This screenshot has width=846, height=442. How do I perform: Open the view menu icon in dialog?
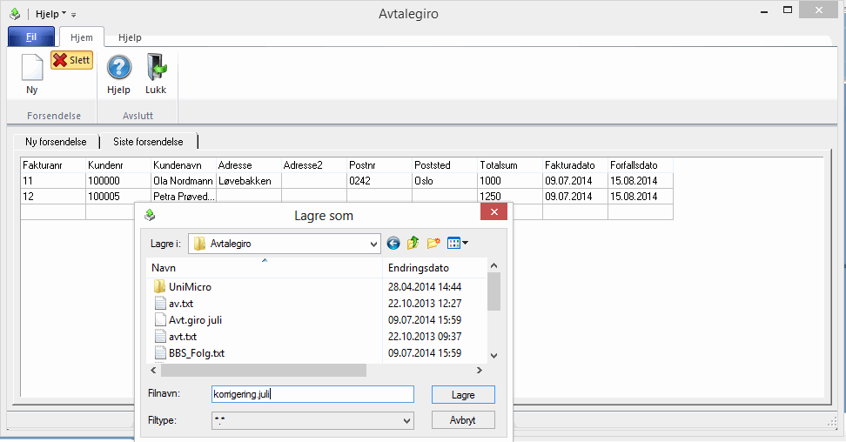[x=458, y=244]
